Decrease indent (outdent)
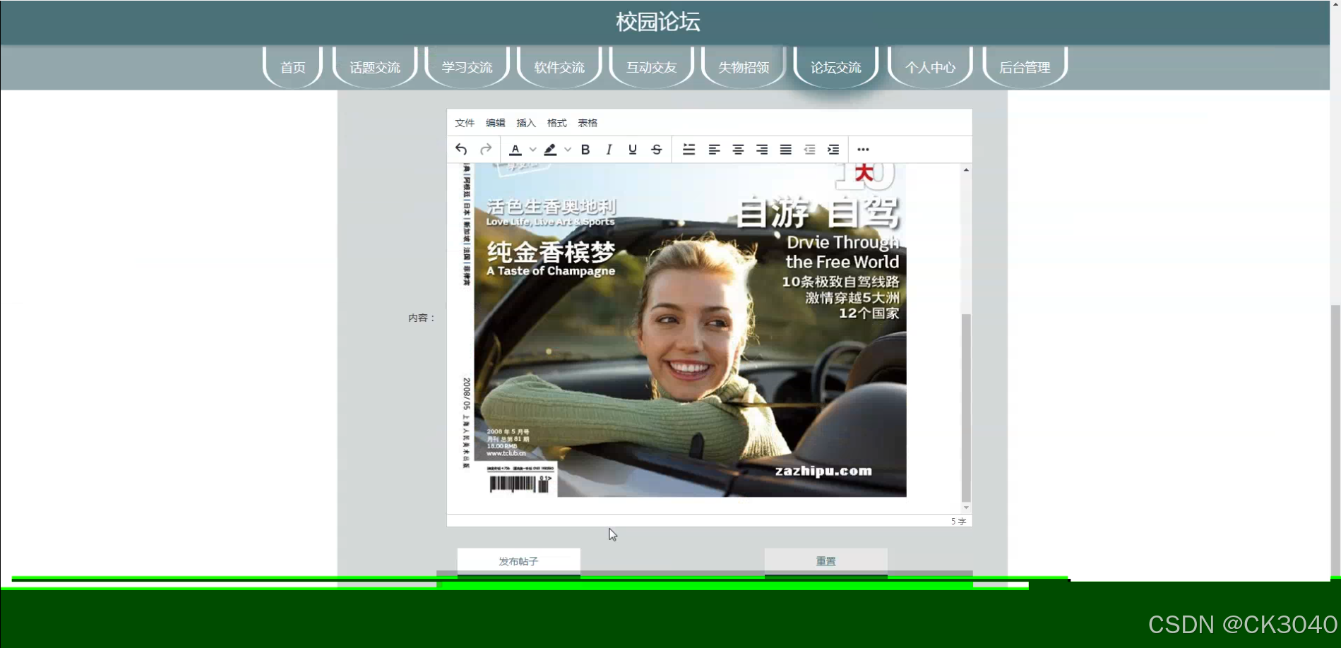Viewport: 1341px width, 648px height. (x=810, y=150)
